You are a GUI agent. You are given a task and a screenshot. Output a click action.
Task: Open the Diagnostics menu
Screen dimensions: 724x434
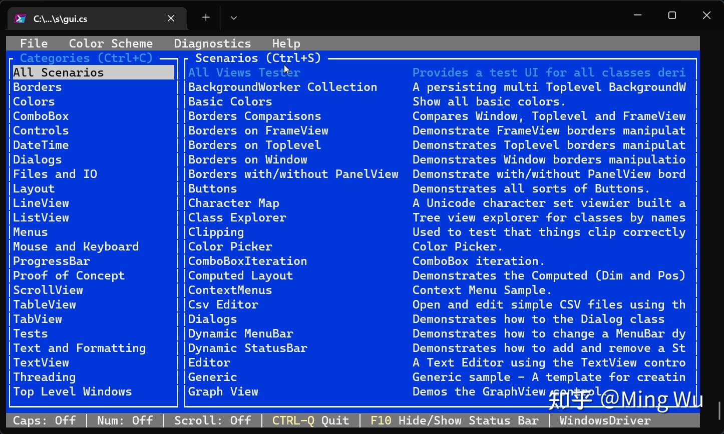pos(212,43)
